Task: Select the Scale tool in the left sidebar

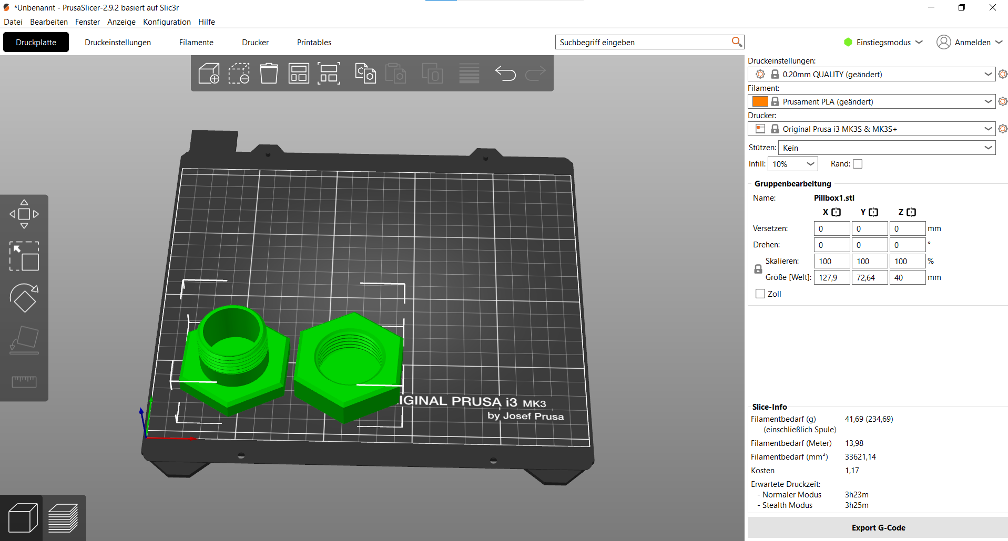Action: (24, 256)
